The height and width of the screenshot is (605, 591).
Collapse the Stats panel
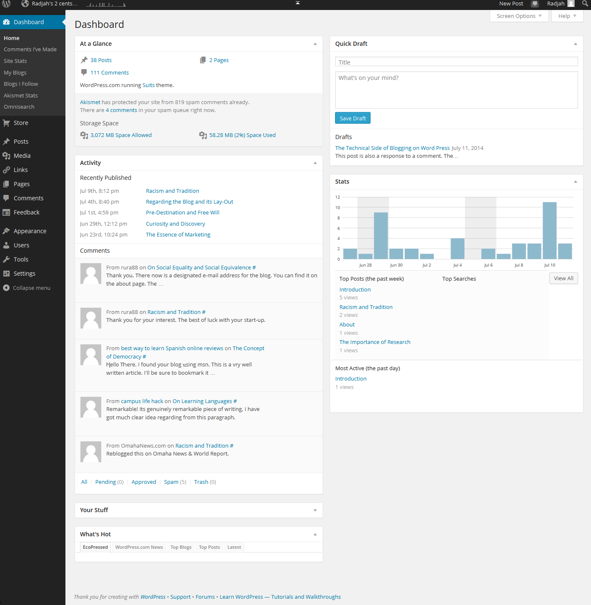coord(575,182)
